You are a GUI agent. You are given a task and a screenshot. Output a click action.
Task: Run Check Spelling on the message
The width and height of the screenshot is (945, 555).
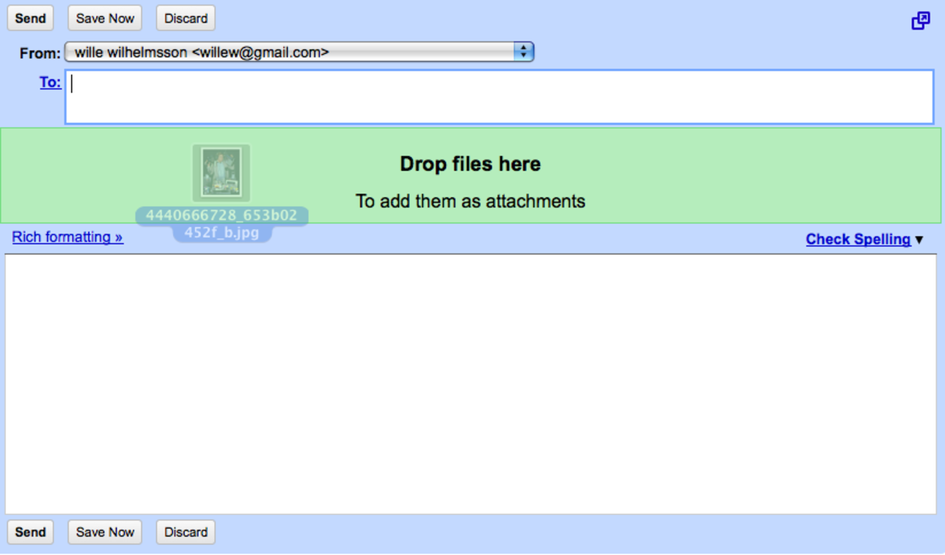(858, 238)
